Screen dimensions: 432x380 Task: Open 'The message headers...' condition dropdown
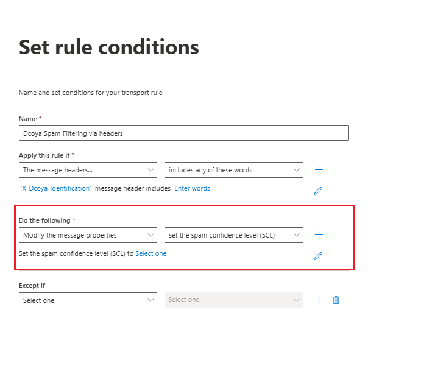pos(88,170)
